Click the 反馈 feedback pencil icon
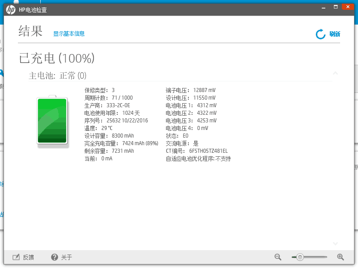Image resolution: width=358 pixels, height=268 pixels. click(16, 257)
